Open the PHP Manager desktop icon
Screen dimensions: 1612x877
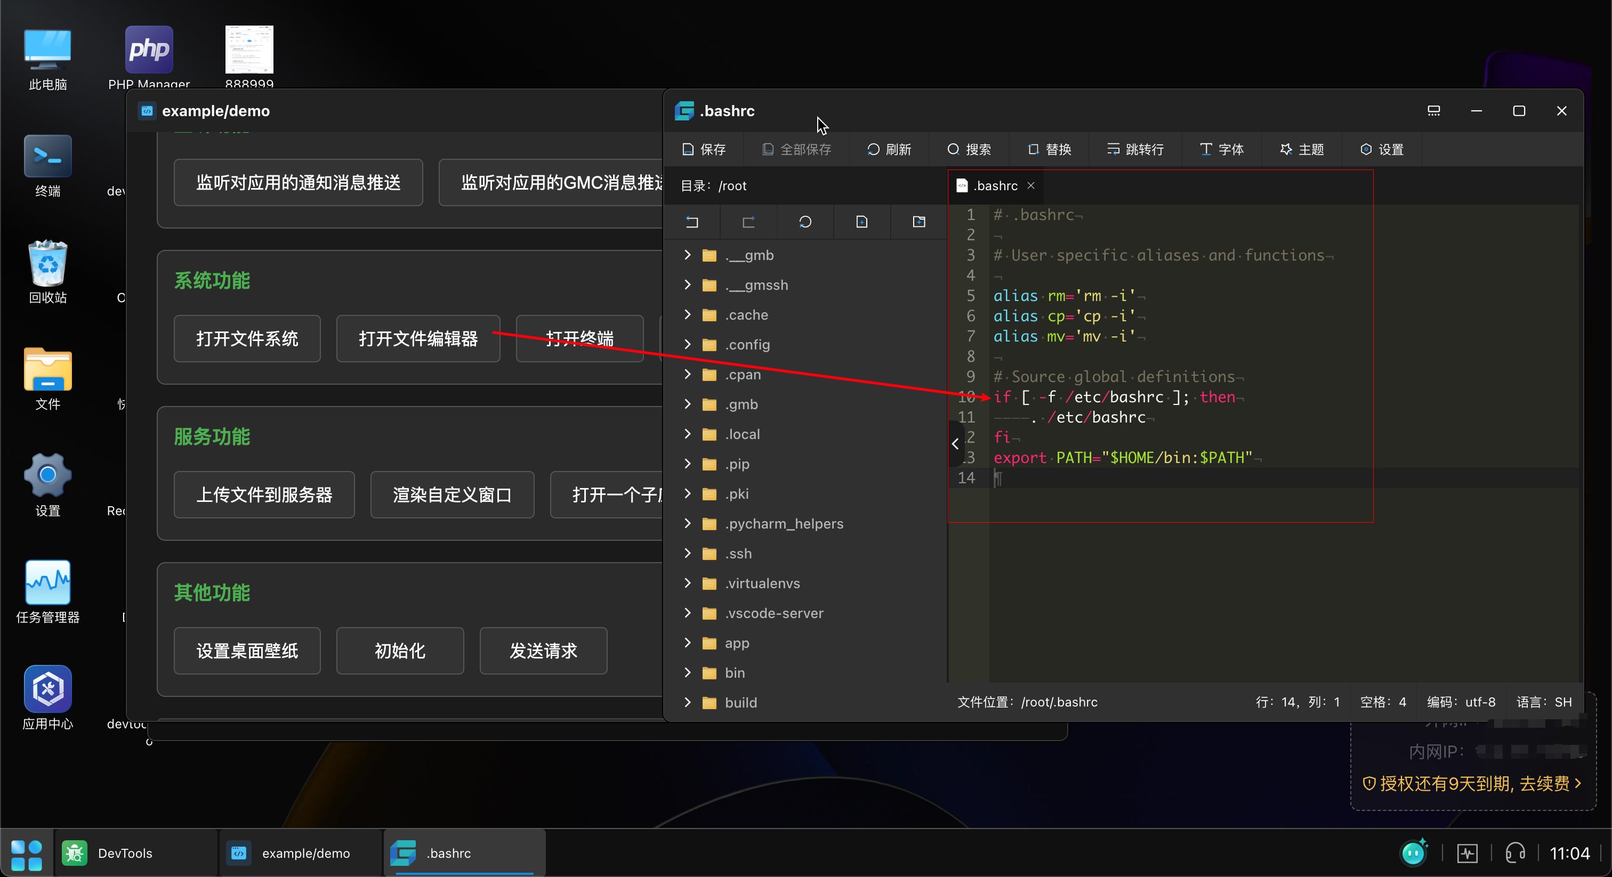(x=149, y=58)
